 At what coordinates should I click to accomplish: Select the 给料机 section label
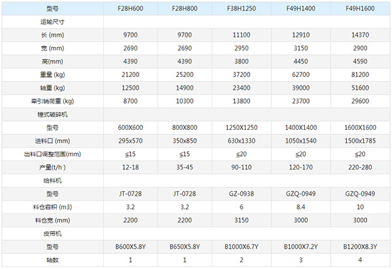(52, 180)
